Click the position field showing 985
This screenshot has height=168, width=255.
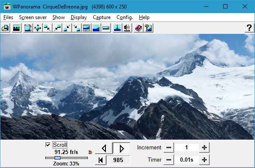coord(118,160)
